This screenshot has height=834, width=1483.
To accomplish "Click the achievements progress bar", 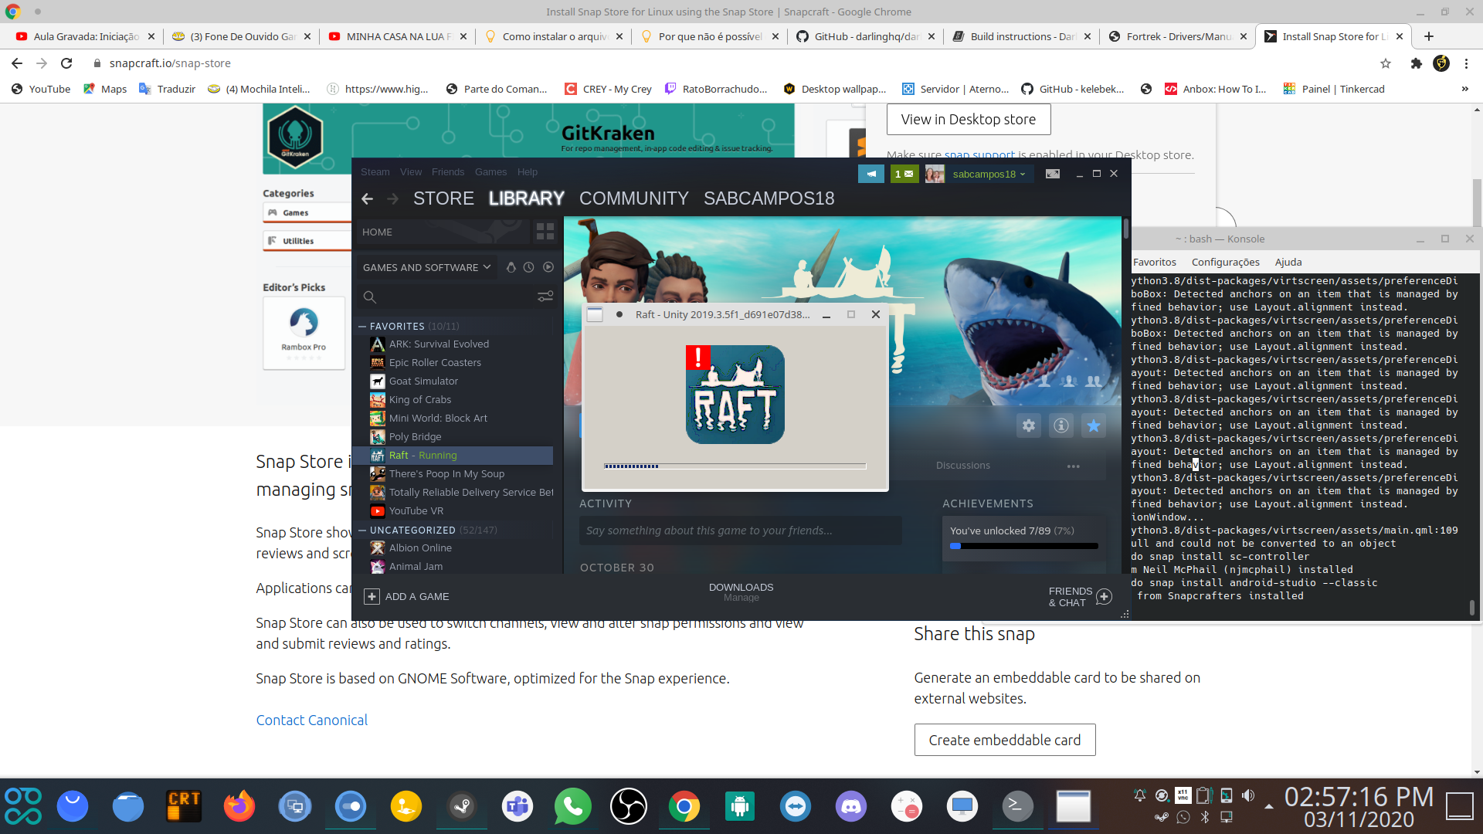I will [1023, 546].
